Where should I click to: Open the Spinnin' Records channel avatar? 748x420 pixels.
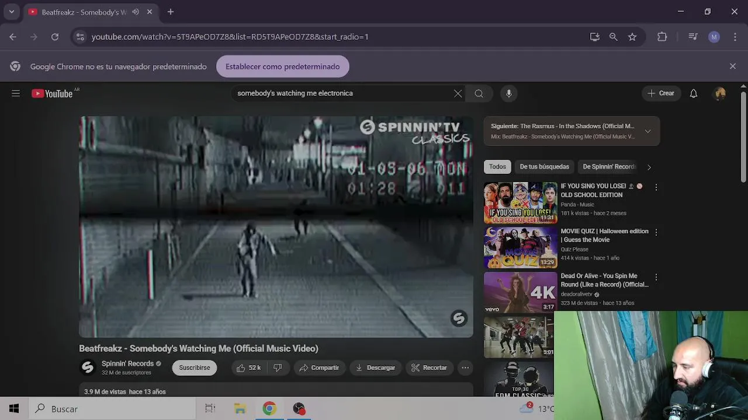click(x=88, y=367)
